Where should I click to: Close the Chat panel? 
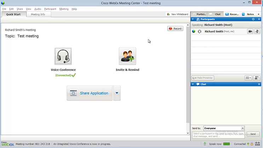point(259,84)
